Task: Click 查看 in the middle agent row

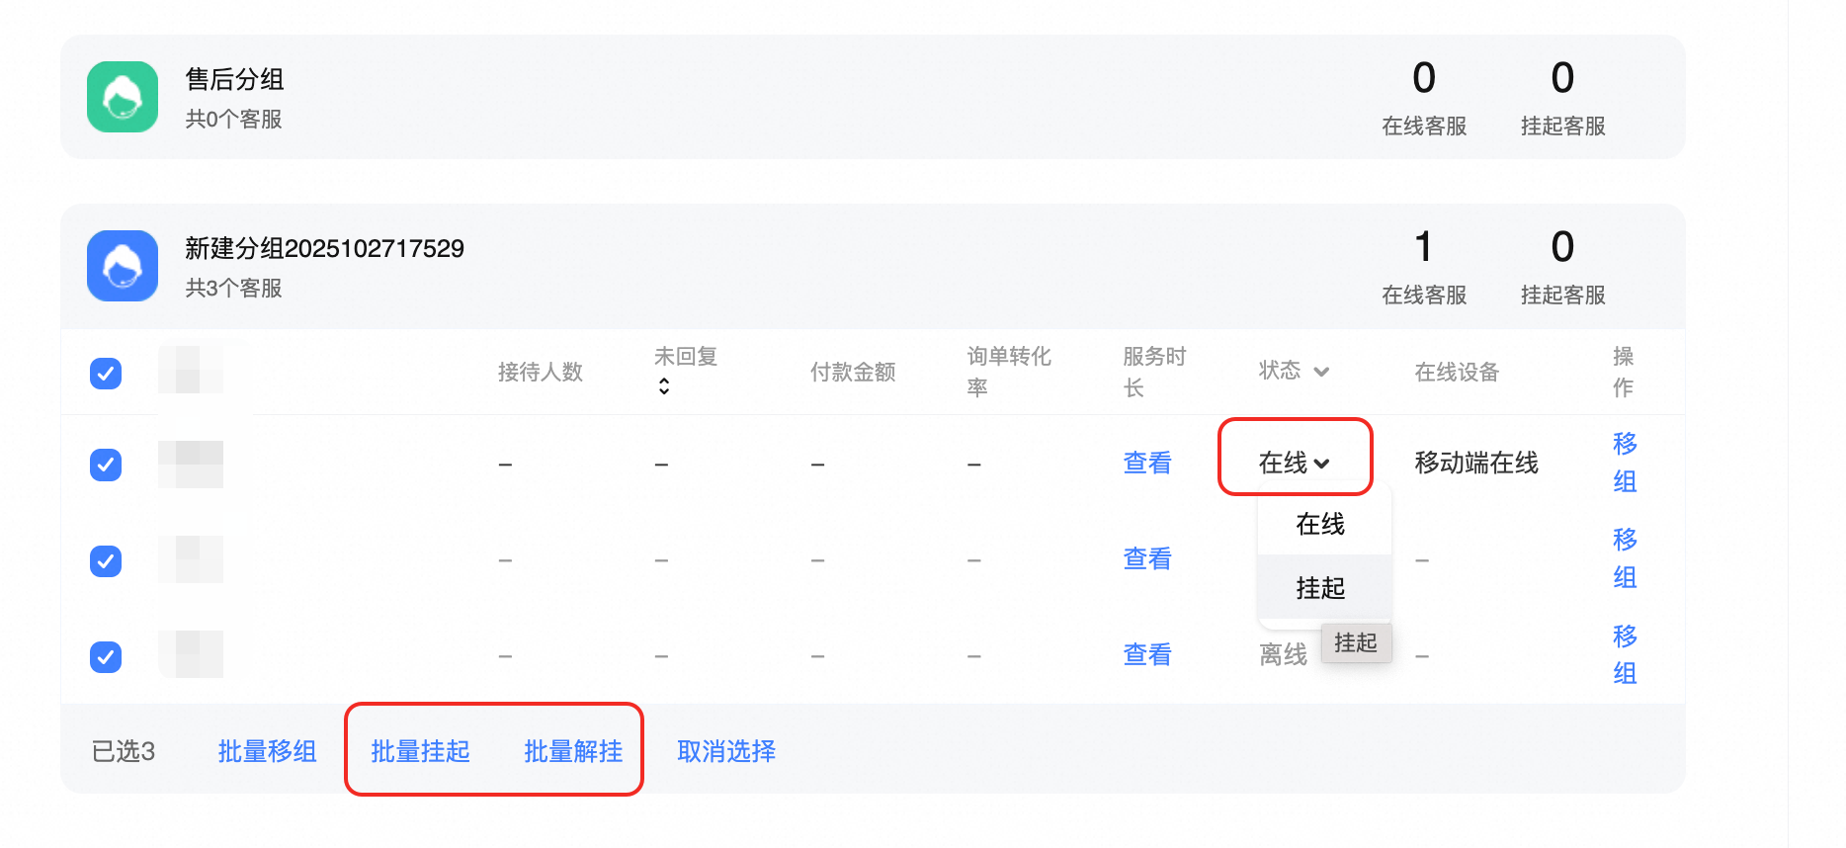Action: tap(1147, 558)
